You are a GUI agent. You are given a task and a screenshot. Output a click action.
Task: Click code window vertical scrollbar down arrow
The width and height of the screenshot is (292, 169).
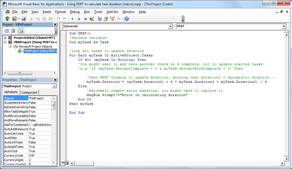(287, 159)
